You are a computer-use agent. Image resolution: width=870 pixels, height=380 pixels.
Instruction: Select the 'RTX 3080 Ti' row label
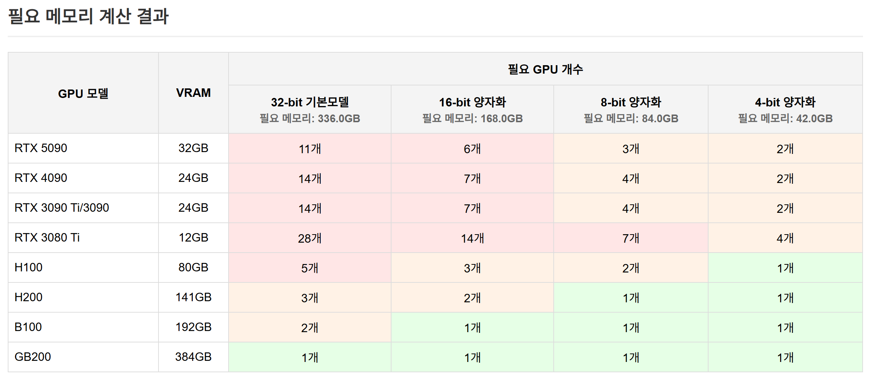coord(47,237)
